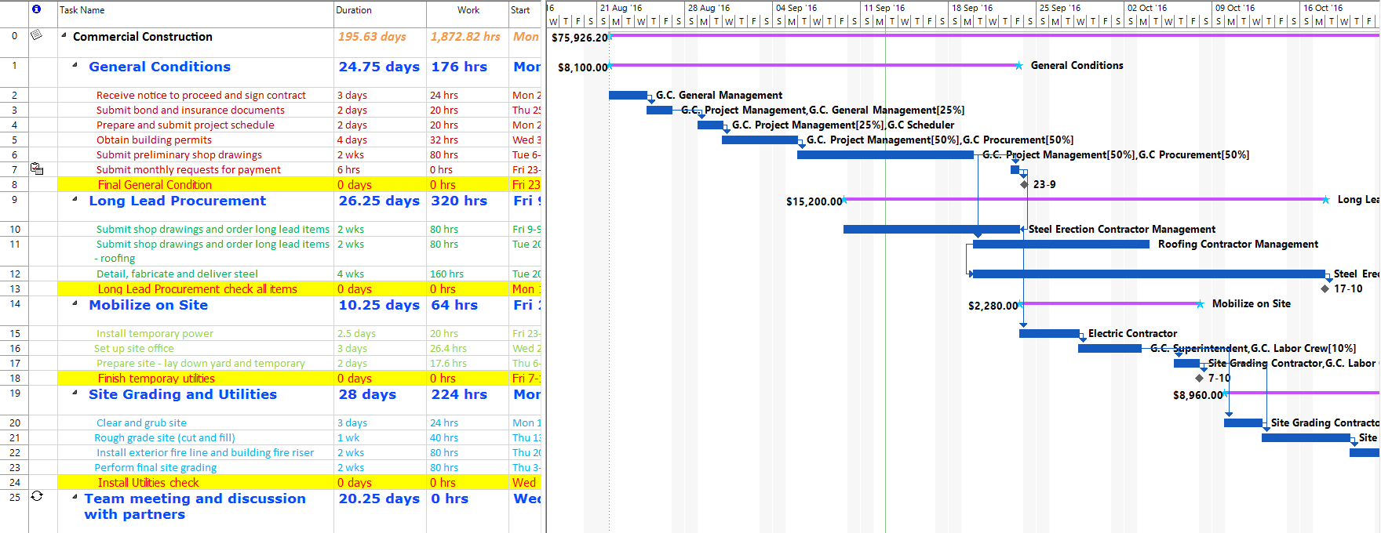Click the calendar constraint icon in row 7
Image resolution: width=1381 pixels, height=533 pixels.
(x=37, y=169)
